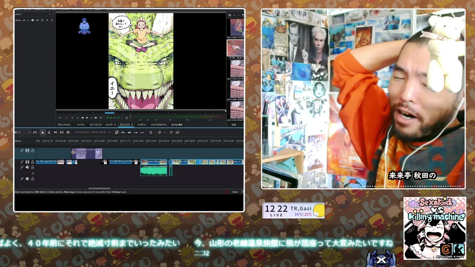Open the 取り消し履歴 undo history tab
Viewport: 475px width, 267px height.
point(177,125)
